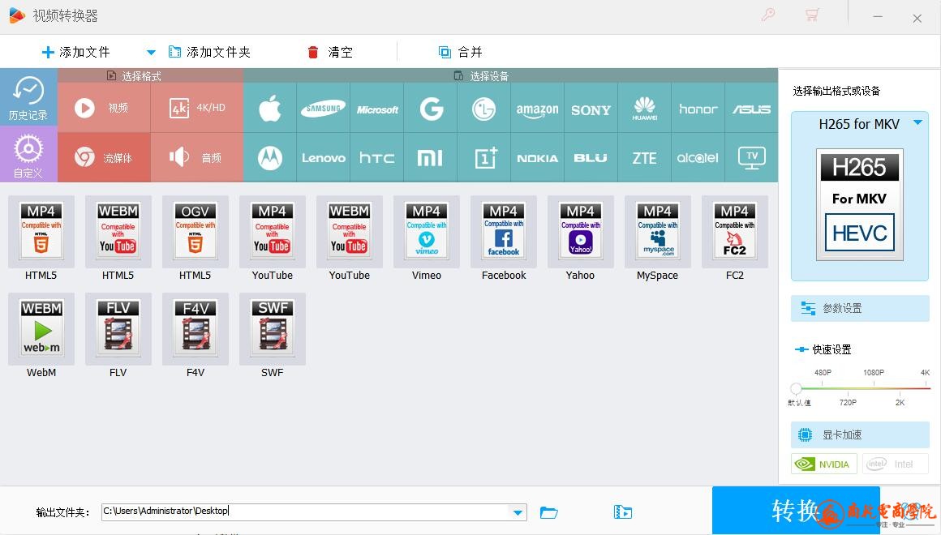
Task: Open the TV device category
Action: (751, 158)
